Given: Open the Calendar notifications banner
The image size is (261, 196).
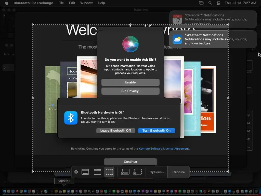Looking at the screenshot, I should click(213, 19).
